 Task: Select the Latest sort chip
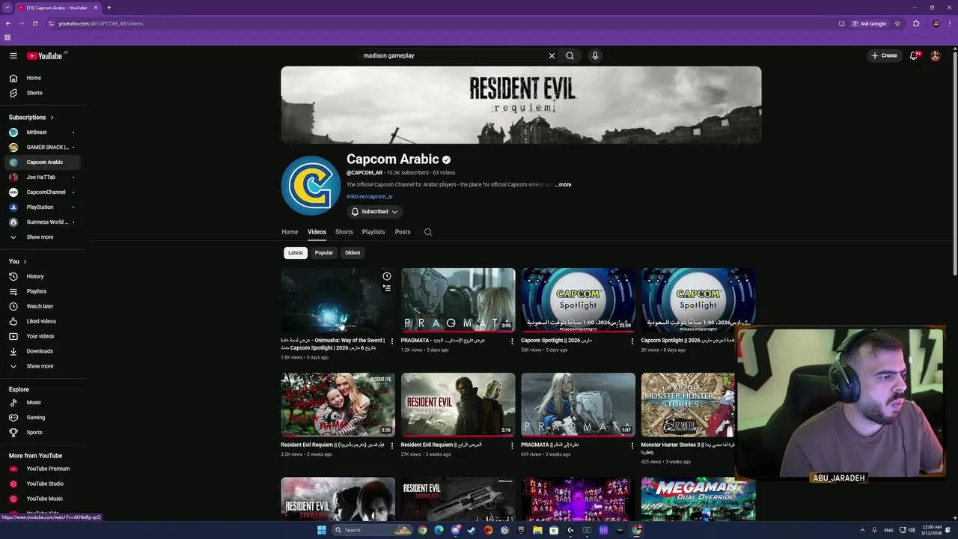(296, 253)
